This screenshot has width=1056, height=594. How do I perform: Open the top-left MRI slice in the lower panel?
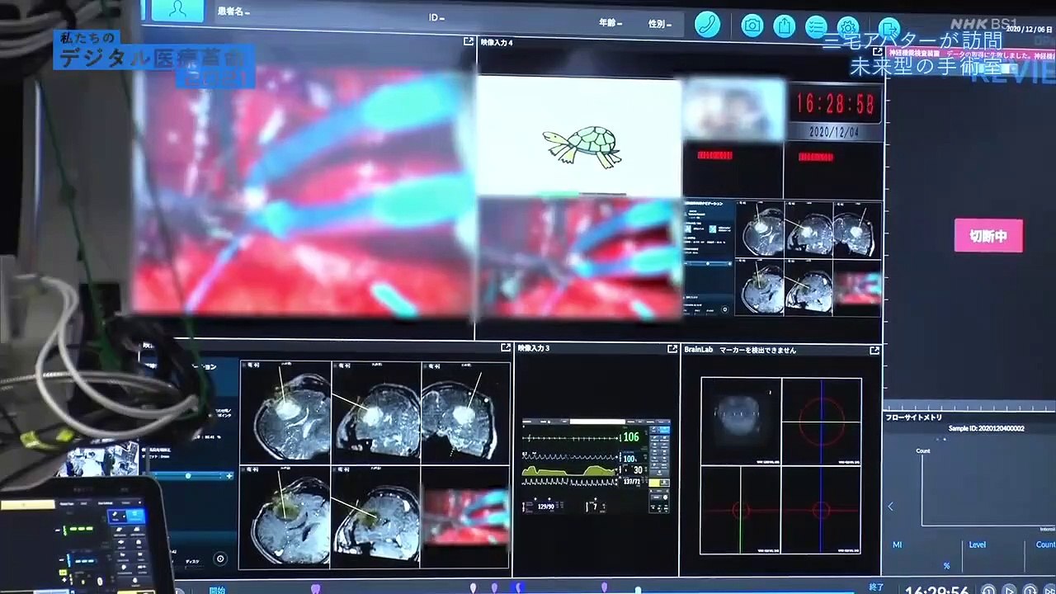286,412
